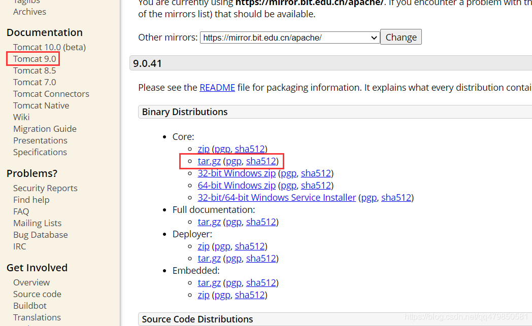
Task: Open pgp signature for Embedded zip
Action: coord(222,295)
